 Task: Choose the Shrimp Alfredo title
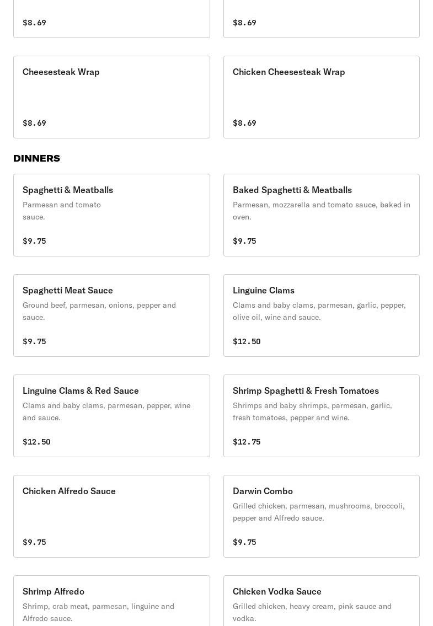tap(54, 591)
